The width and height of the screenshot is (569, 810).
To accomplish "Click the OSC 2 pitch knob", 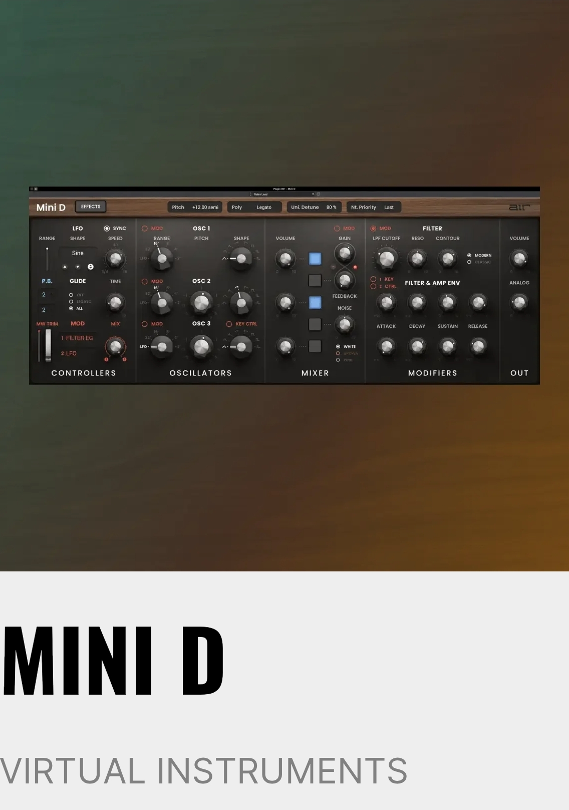I will coord(201,302).
